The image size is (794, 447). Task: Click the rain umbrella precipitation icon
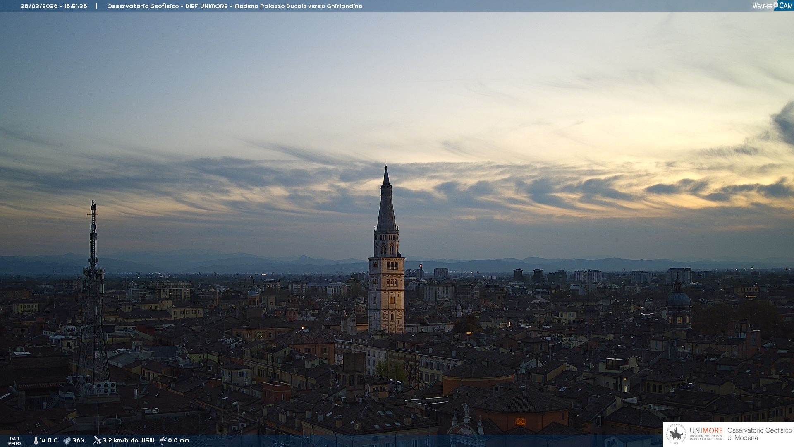(x=163, y=440)
